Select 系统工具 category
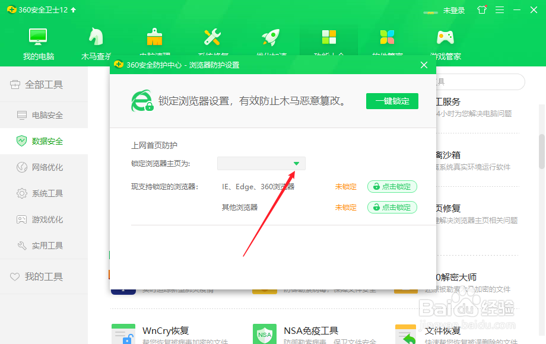The image size is (546, 344). (x=44, y=193)
